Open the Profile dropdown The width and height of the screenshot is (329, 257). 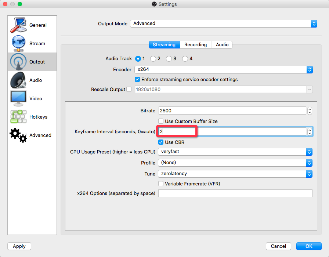point(235,163)
